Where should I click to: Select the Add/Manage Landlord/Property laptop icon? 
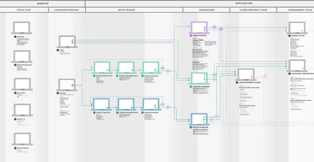coord(297,66)
